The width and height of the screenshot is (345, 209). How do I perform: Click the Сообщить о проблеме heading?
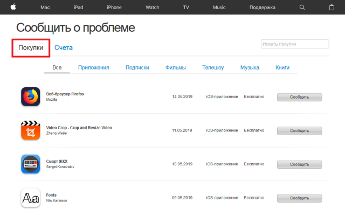pos(75,27)
